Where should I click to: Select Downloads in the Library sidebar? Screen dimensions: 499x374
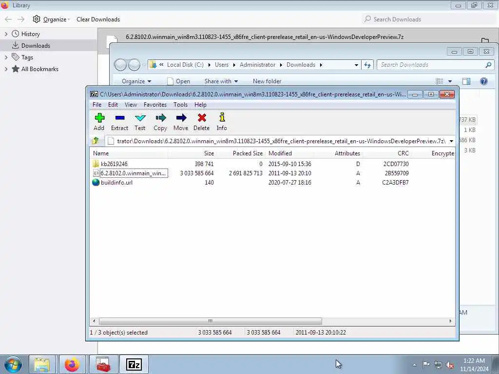tap(49, 45)
